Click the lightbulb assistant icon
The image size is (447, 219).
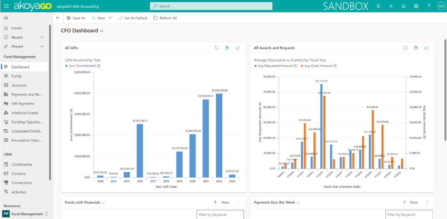[378, 6]
